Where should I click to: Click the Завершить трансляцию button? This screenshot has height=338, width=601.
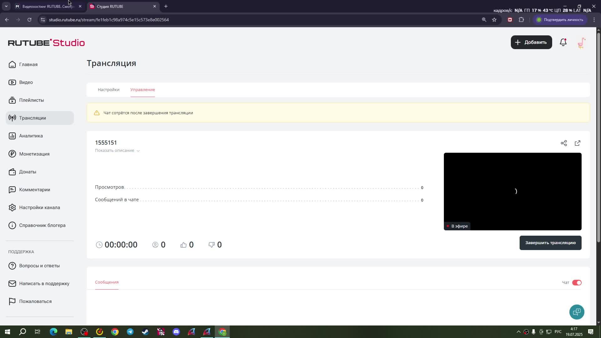click(x=550, y=243)
